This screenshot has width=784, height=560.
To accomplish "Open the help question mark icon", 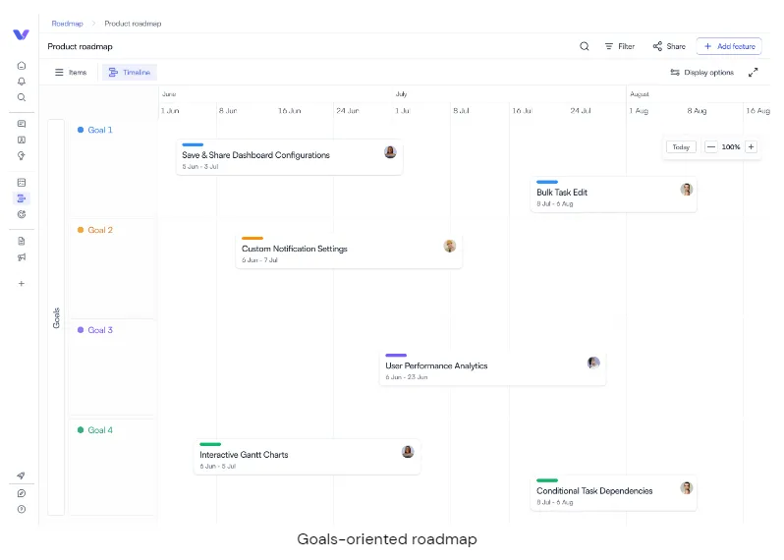I will [x=22, y=510].
